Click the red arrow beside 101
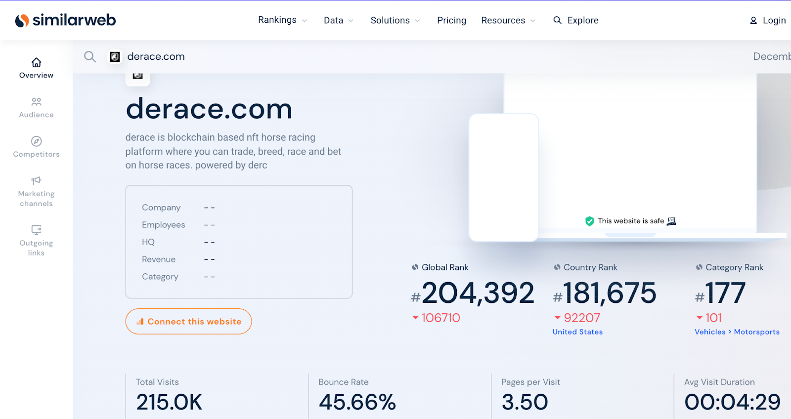This screenshot has height=419, width=791. [x=700, y=318]
